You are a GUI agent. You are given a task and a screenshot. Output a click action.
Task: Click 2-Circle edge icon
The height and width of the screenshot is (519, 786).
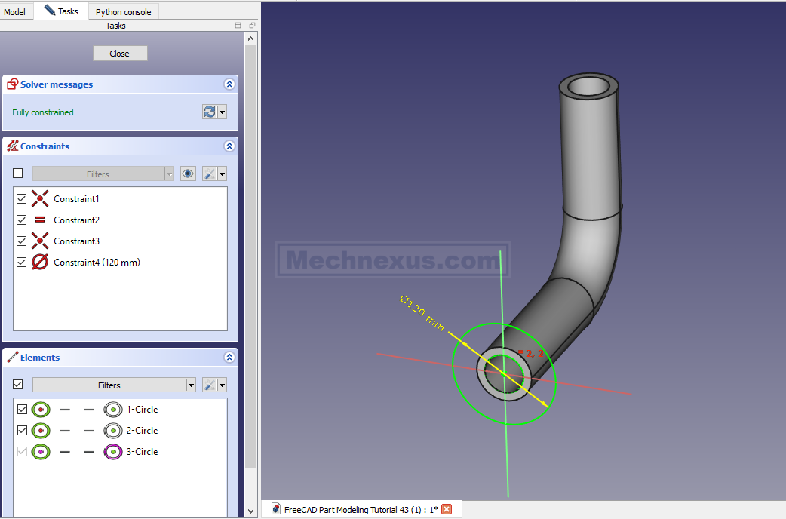click(x=113, y=431)
